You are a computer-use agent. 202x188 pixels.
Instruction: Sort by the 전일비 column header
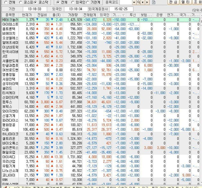click(42, 15)
